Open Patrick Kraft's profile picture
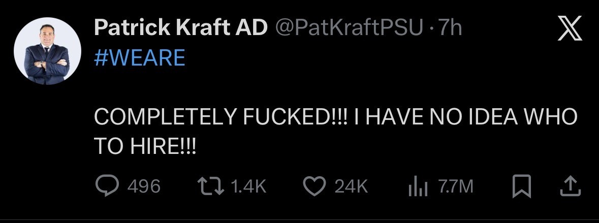 point(48,51)
